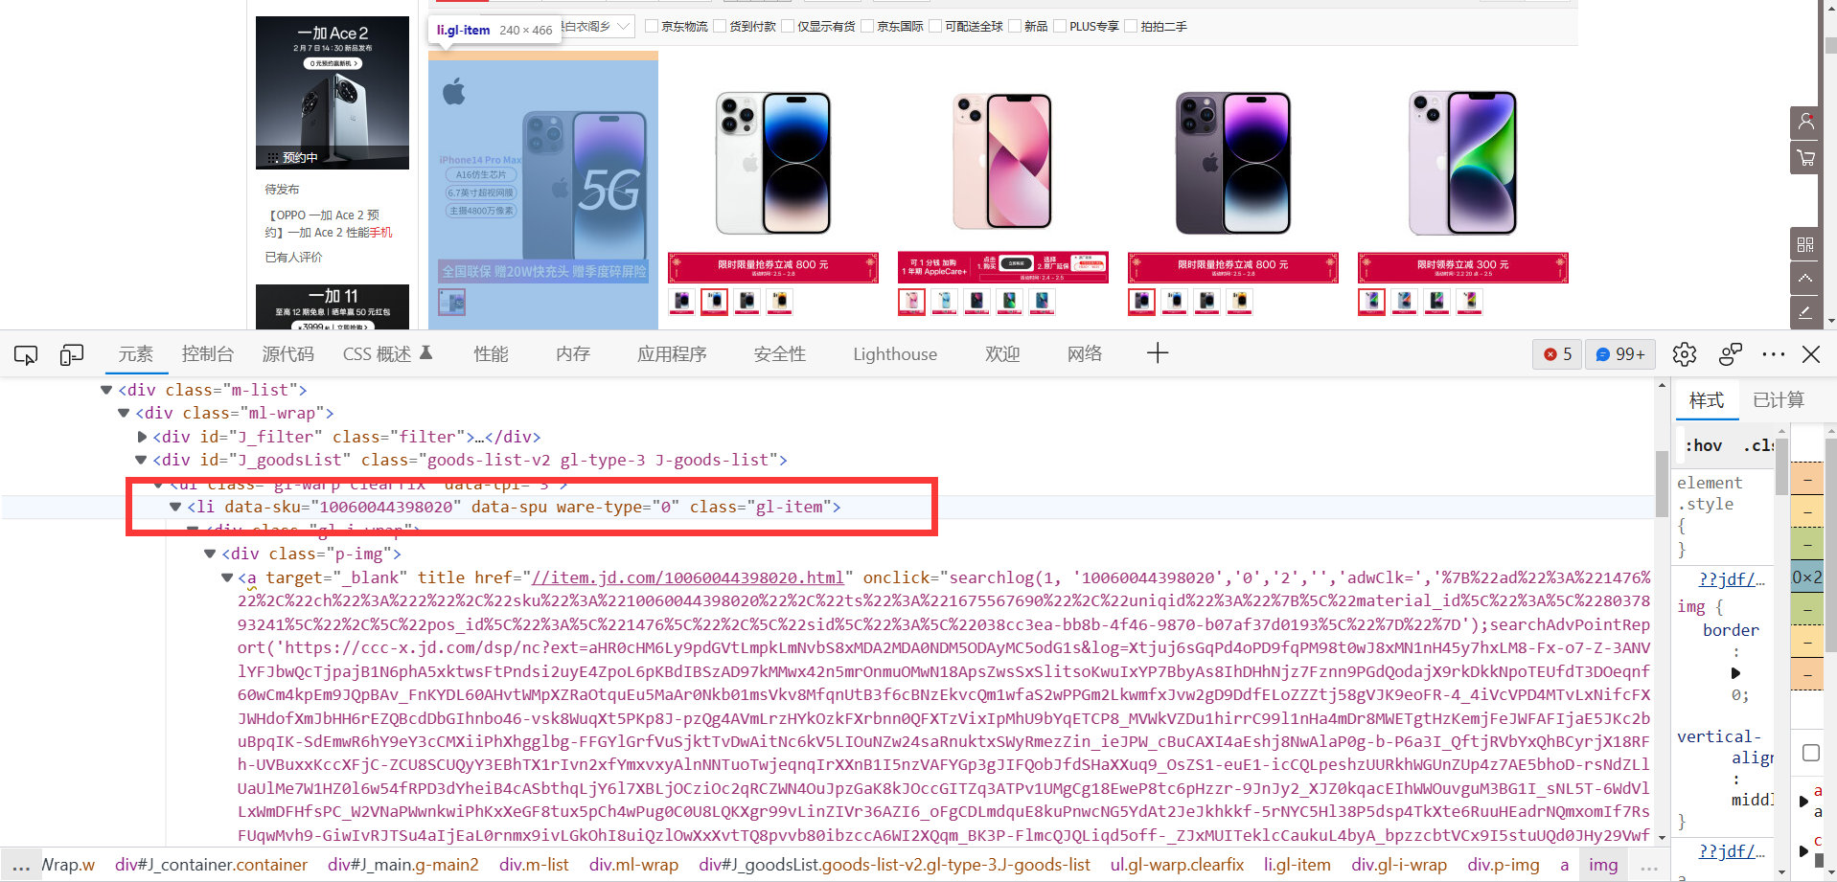This screenshot has width=1837, height=882.
Task: Select li.gl-item in the breadcrumb bar
Action: 1297,865
